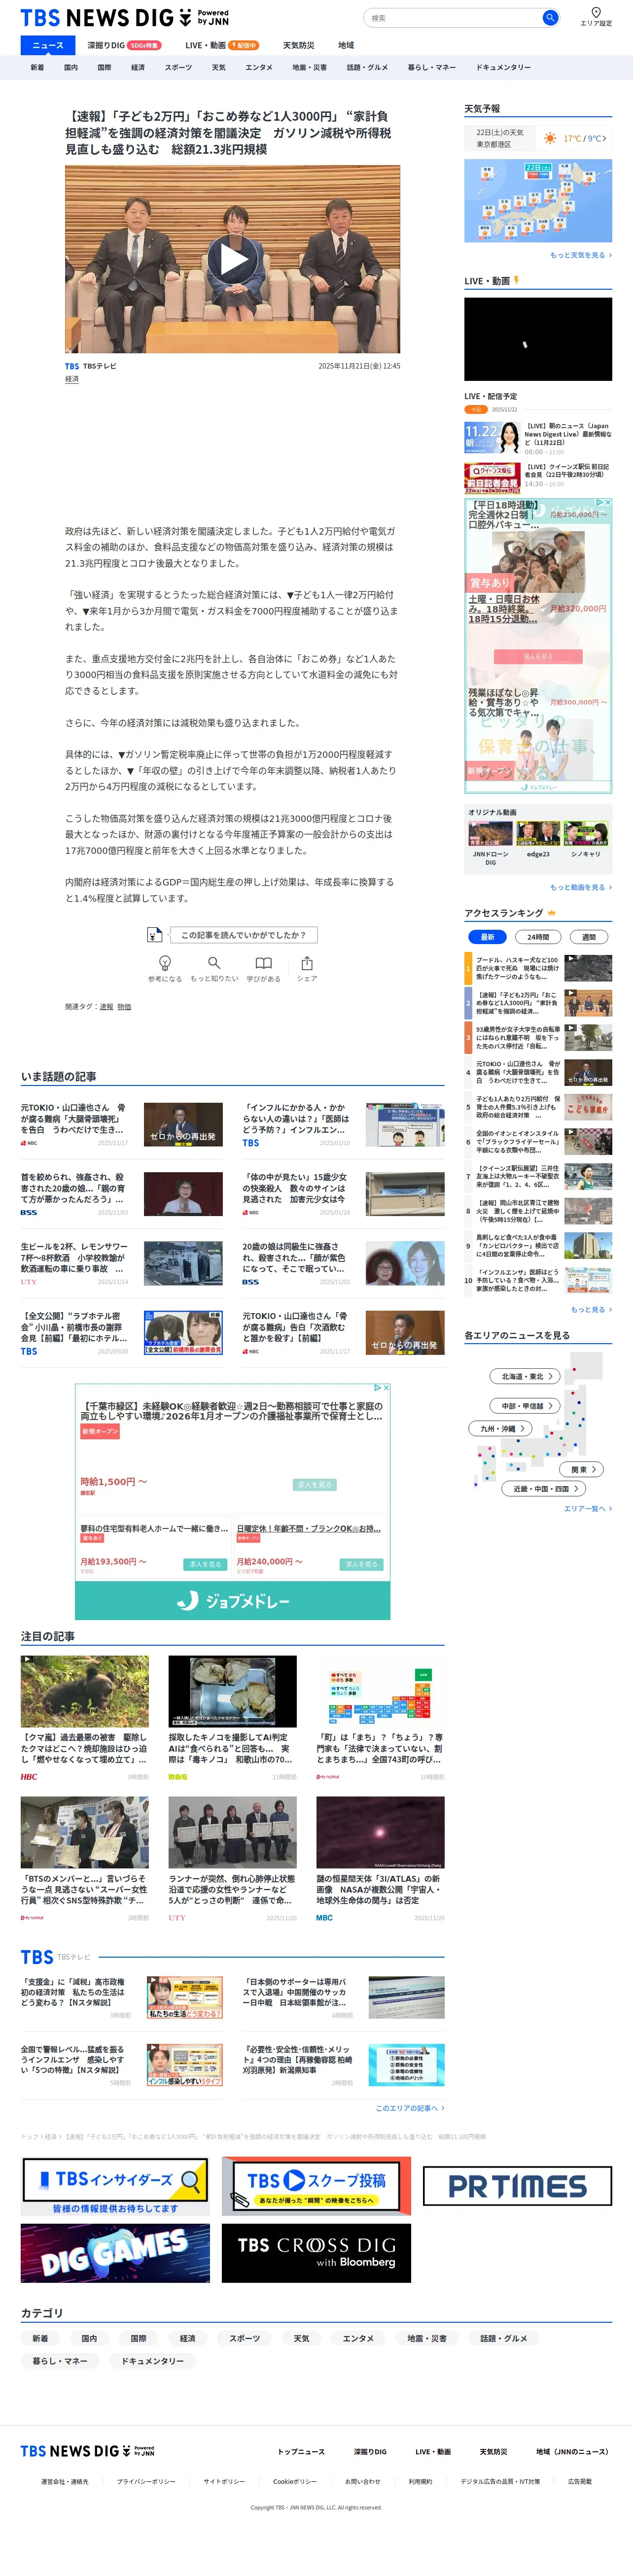Click the blue search magnifier icon
This screenshot has height=2576, width=633.
(550, 18)
